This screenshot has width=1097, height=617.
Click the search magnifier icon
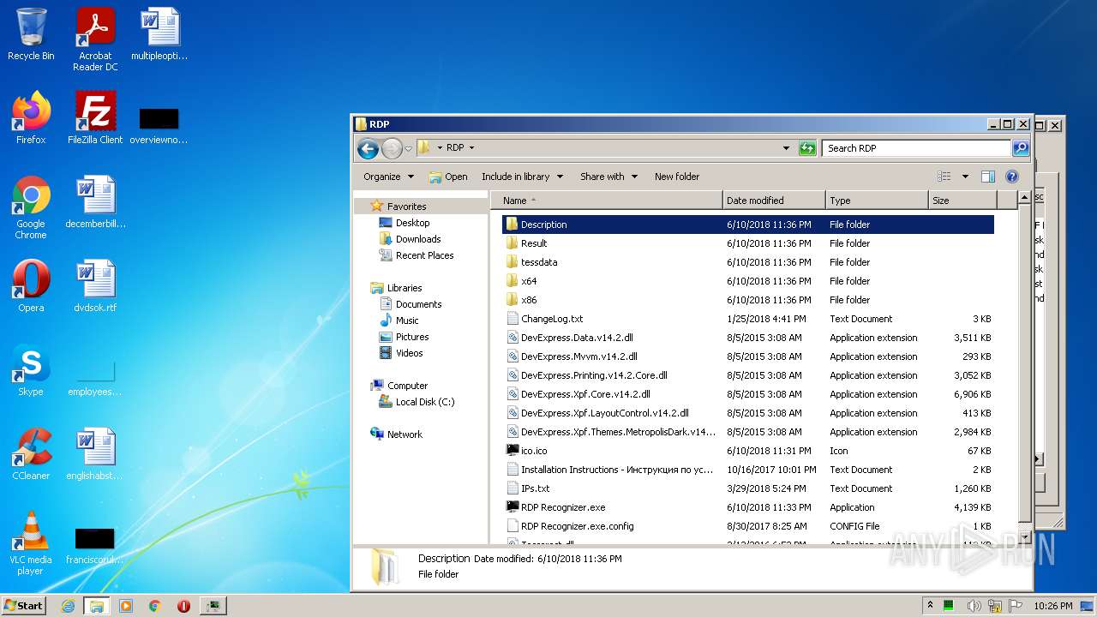click(1020, 148)
